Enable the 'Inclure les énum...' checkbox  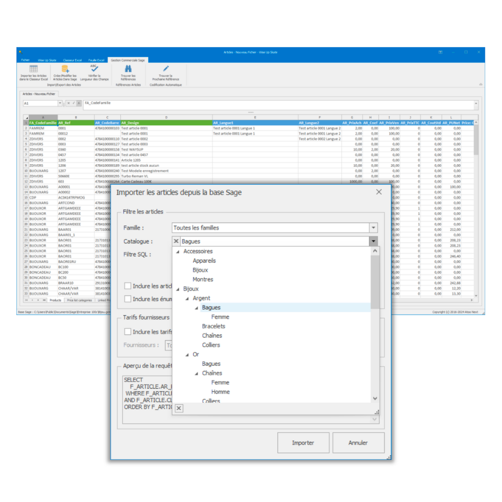pyautogui.click(x=128, y=299)
